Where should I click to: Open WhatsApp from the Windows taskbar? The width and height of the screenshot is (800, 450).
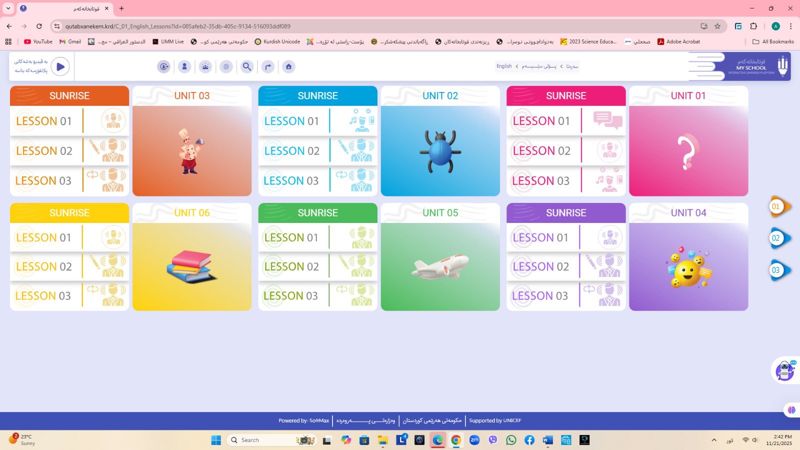(511, 440)
